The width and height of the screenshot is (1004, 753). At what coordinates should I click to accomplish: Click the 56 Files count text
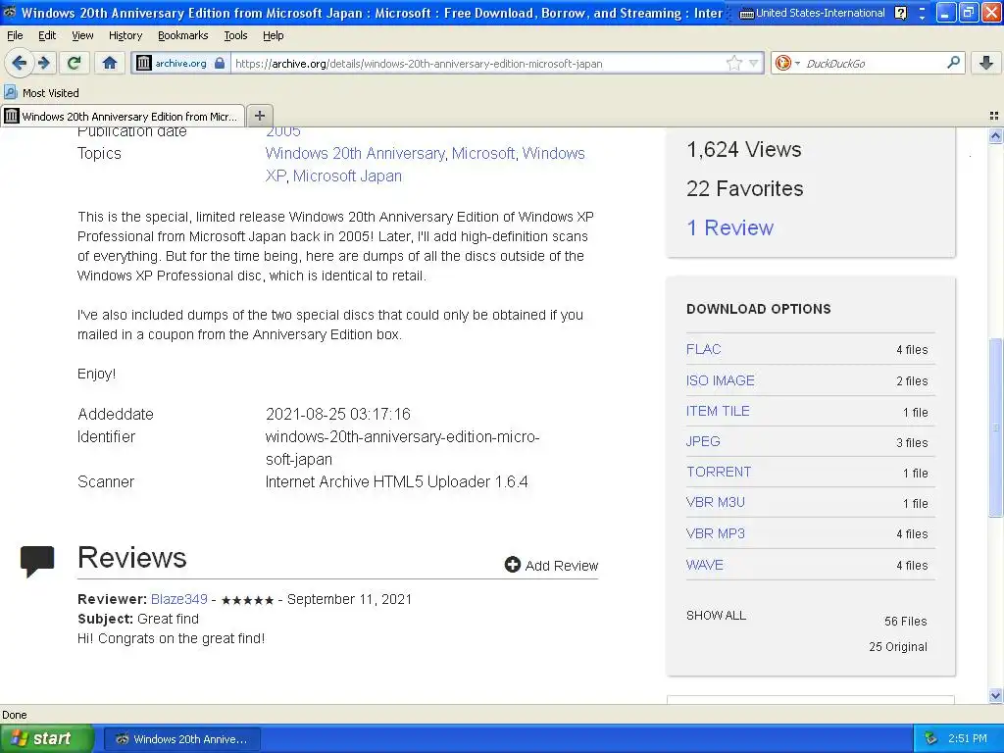(905, 621)
